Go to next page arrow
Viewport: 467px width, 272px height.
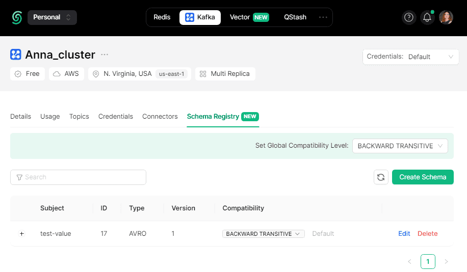pyautogui.click(x=446, y=262)
